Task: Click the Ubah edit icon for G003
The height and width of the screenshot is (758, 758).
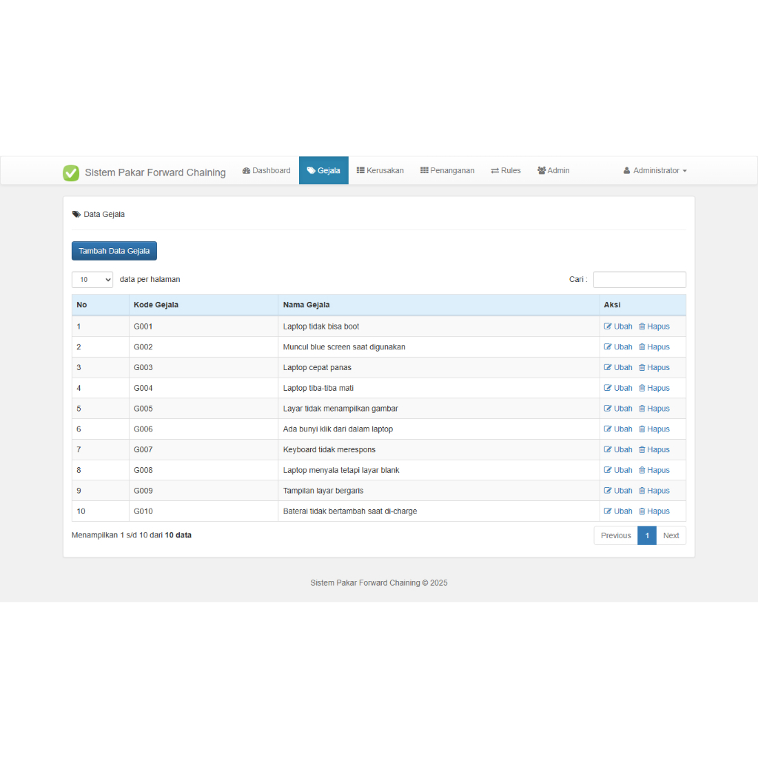Action: click(608, 367)
